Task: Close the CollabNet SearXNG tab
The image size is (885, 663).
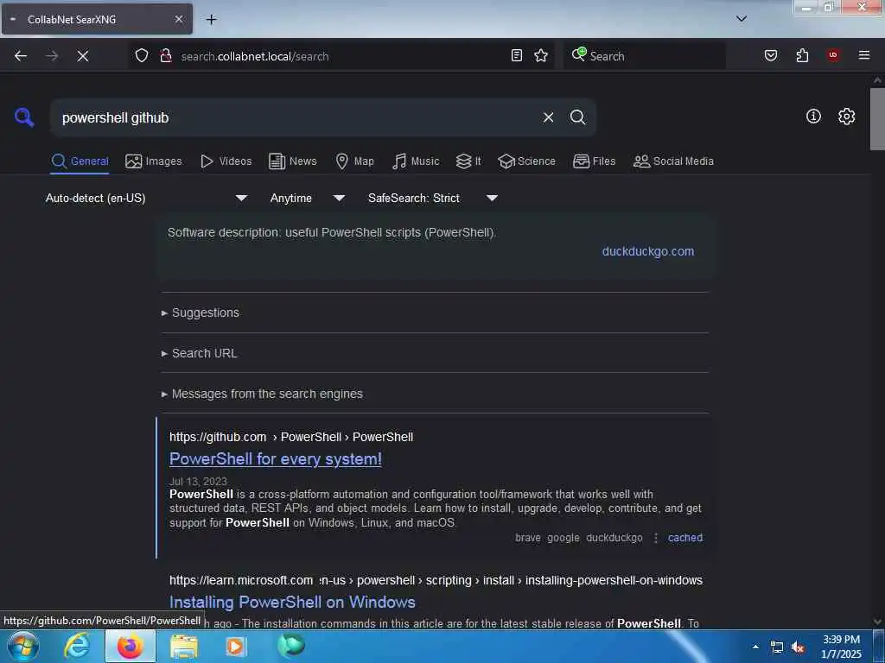Action: 179,19
